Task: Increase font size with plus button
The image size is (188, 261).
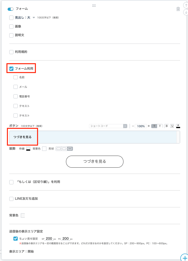Action: (149, 126)
